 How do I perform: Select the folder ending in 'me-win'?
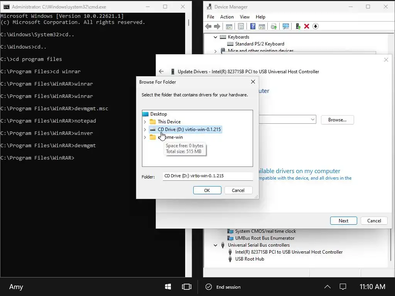tap(170, 137)
